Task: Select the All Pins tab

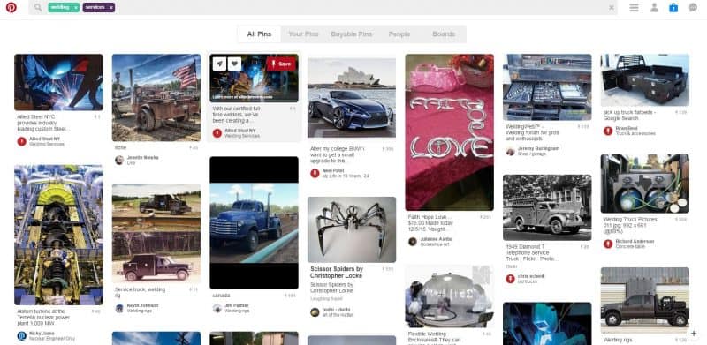Action: (259, 34)
